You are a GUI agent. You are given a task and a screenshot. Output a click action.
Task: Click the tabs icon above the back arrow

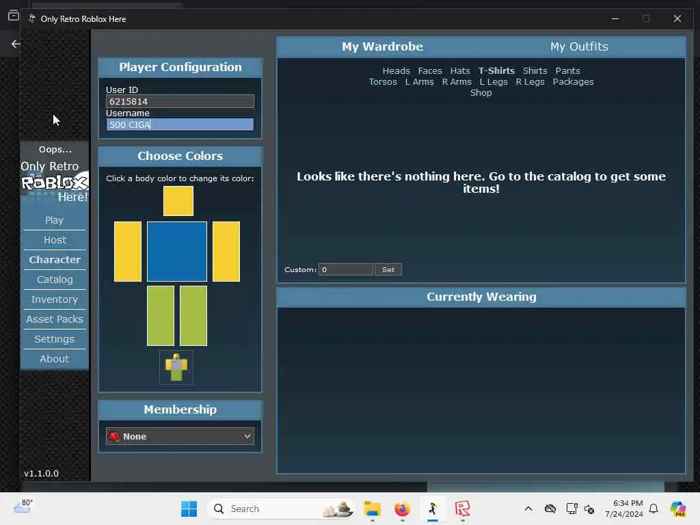[14, 16]
